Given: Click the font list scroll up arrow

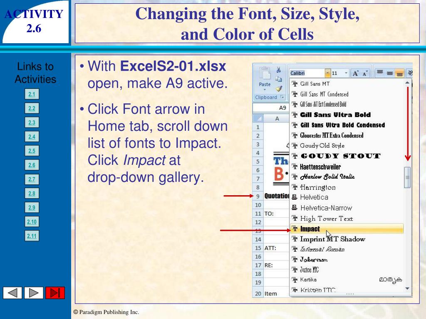Looking at the screenshot, I should click(x=407, y=83).
